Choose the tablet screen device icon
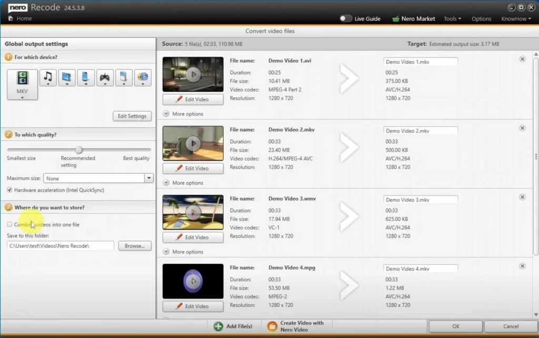The width and height of the screenshot is (539, 338). coord(67,77)
